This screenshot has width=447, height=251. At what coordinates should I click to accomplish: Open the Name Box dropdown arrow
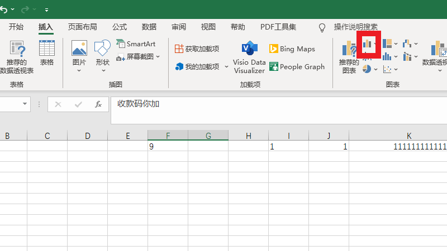point(25,104)
